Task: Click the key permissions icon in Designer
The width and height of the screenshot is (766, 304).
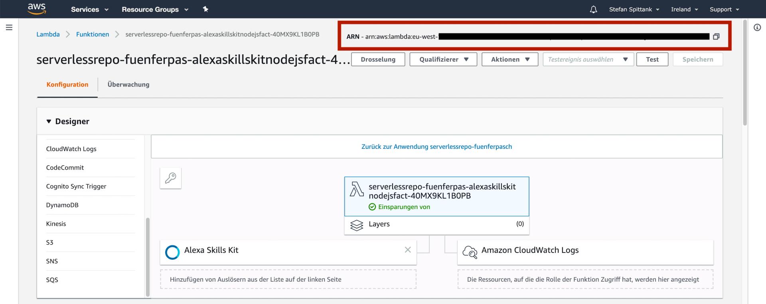Action: 171,178
